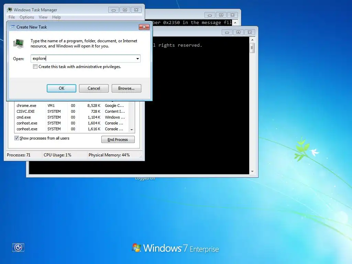Maximize the back console window
352x264 pixels.
click(221, 15)
